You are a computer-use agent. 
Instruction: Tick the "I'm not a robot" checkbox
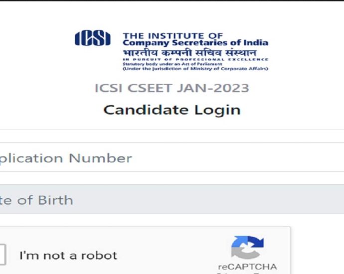pyautogui.click(x=1, y=255)
